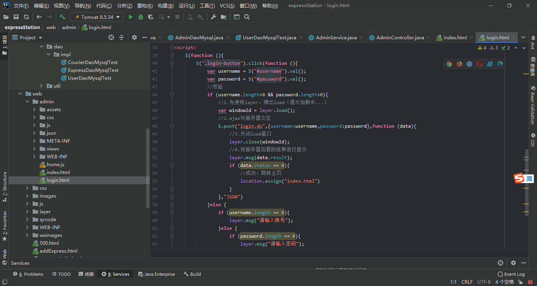Open Project Structure folder icon in toolbar
This screenshot has height=286, width=537.
tap(224, 17)
